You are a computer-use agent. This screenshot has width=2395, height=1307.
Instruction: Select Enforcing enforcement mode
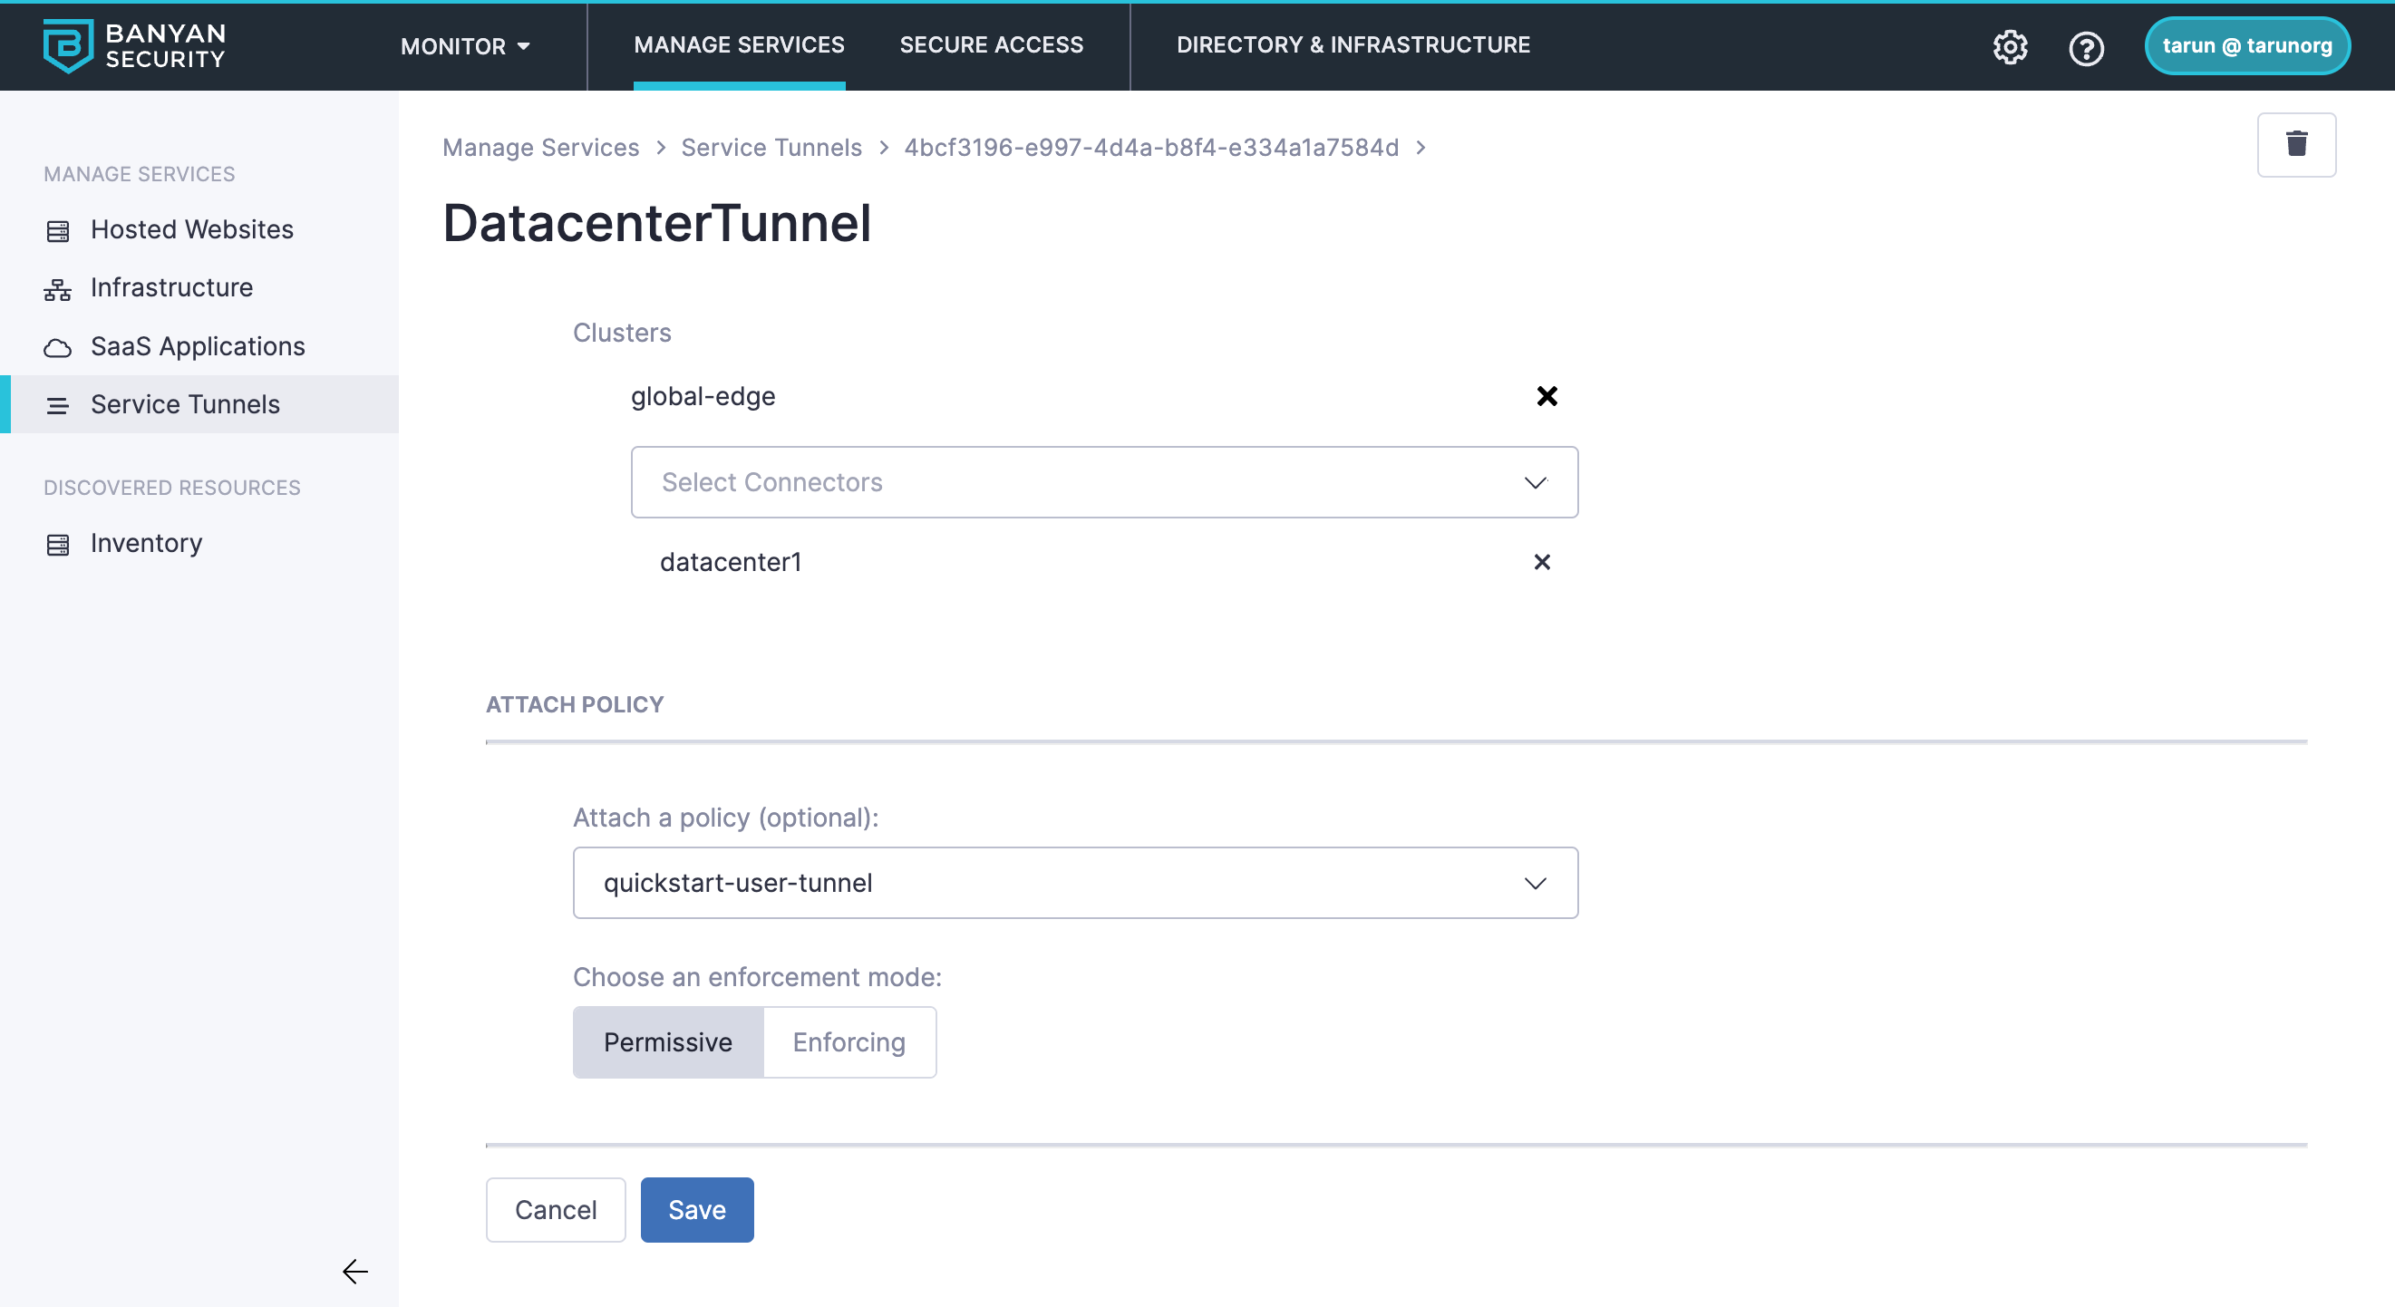point(848,1042)
